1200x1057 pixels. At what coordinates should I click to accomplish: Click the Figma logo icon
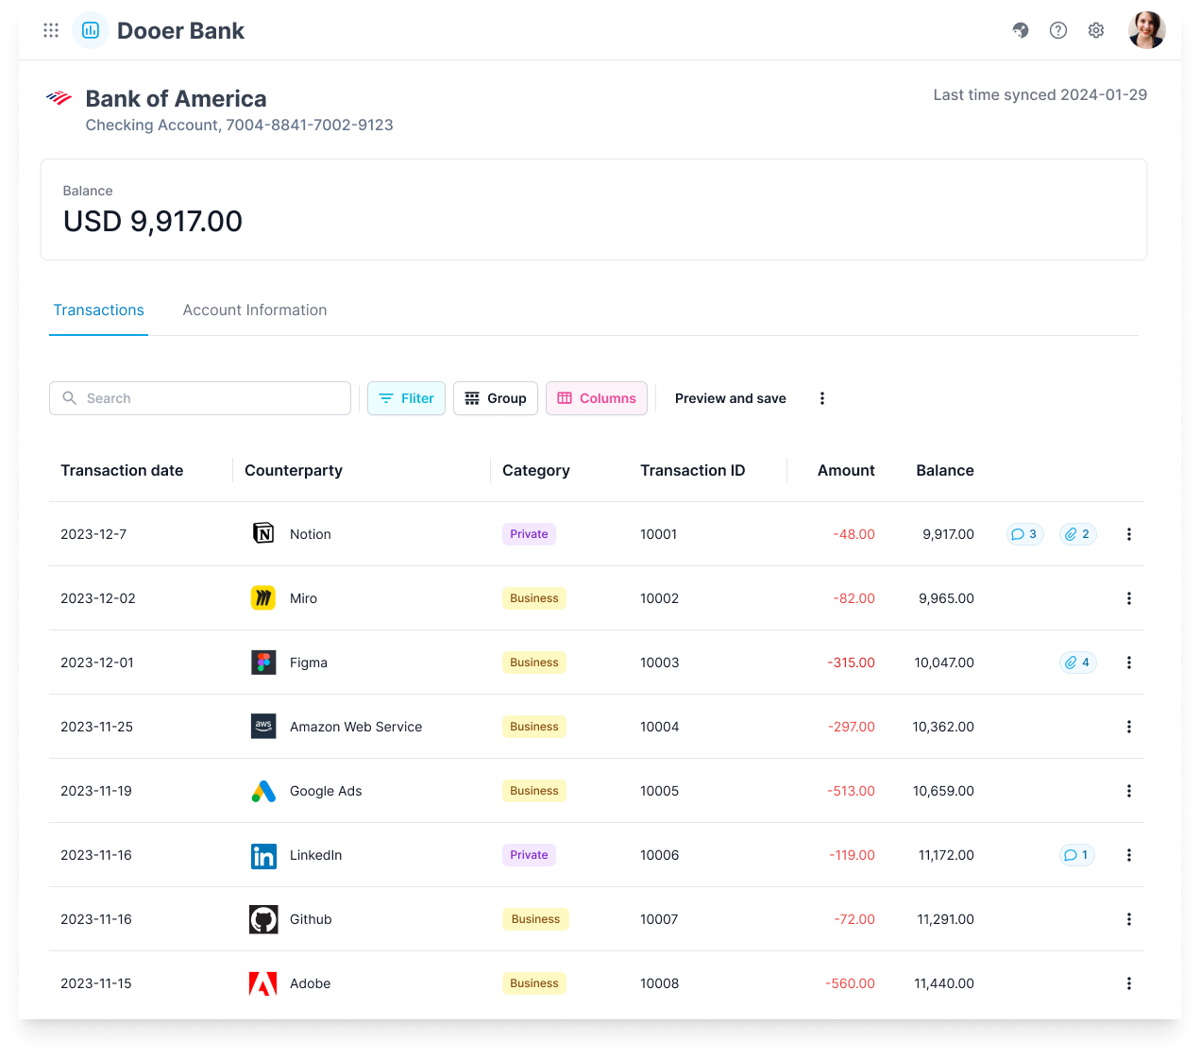(263, 663)
